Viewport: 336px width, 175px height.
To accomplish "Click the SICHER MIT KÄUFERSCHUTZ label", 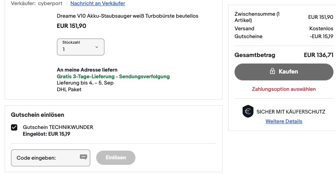I will pos(290,112).
